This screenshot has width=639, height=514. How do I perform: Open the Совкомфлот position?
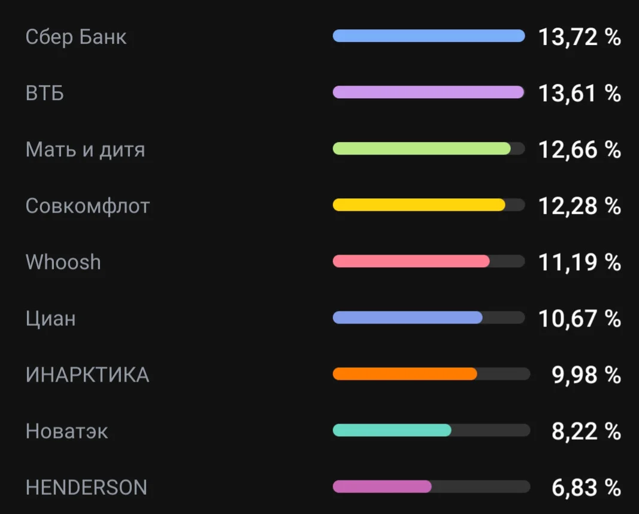coord(87,206)
